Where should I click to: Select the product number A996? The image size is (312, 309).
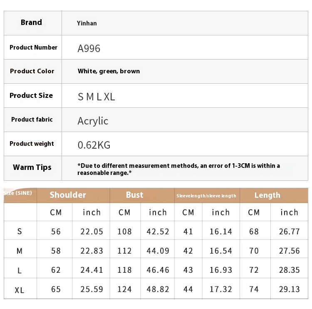click(x=89, y=48)
